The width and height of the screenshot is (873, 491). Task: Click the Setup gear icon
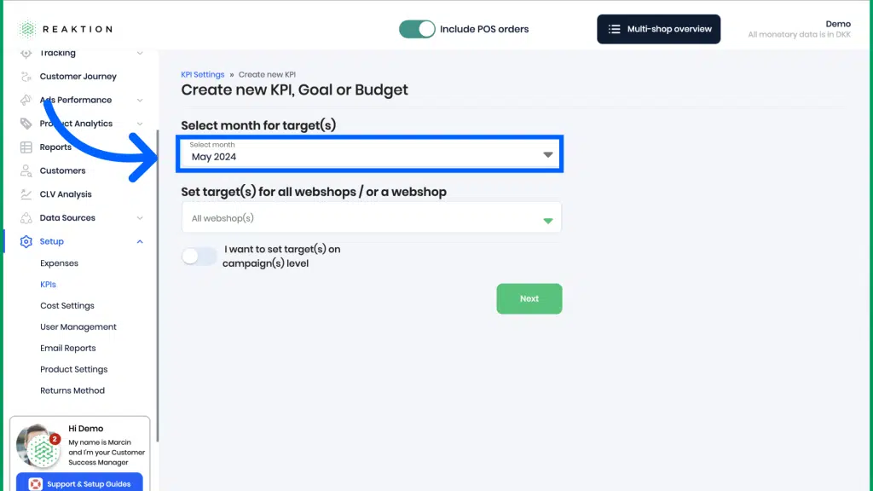point(26,241)
